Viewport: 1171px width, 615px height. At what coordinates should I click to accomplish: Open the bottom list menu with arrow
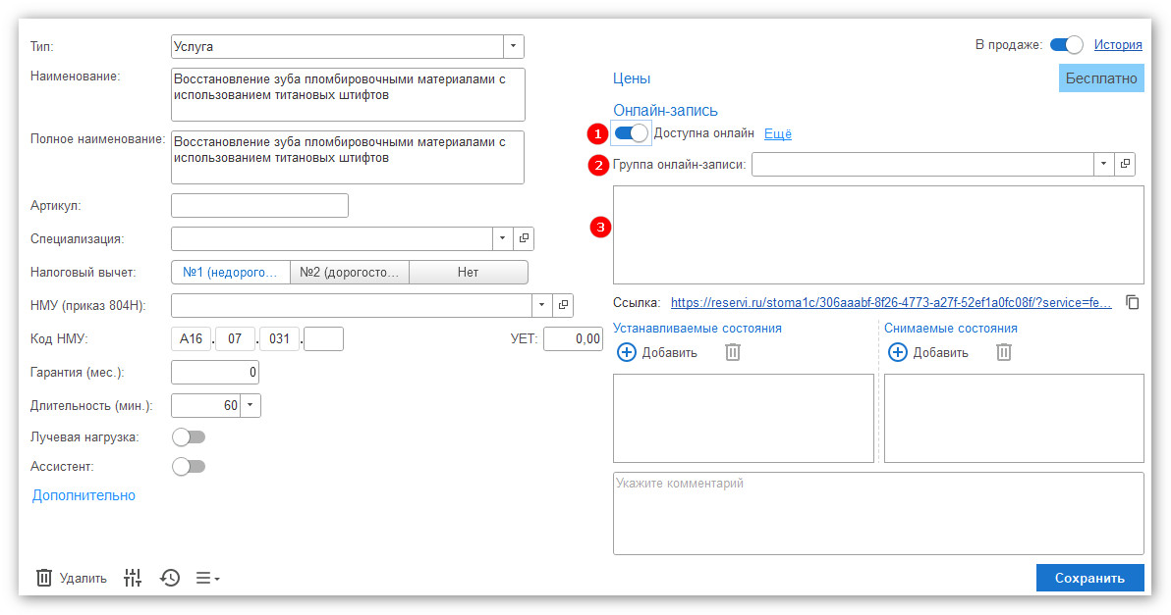pos(207,578)
